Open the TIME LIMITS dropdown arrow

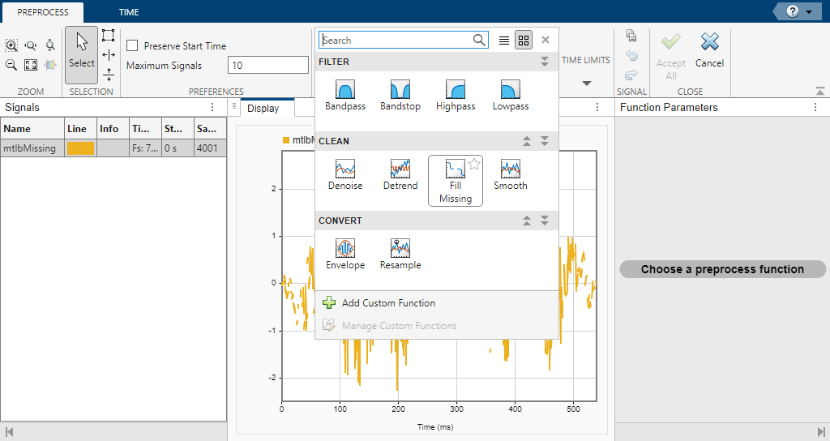[x=587, y=83]
